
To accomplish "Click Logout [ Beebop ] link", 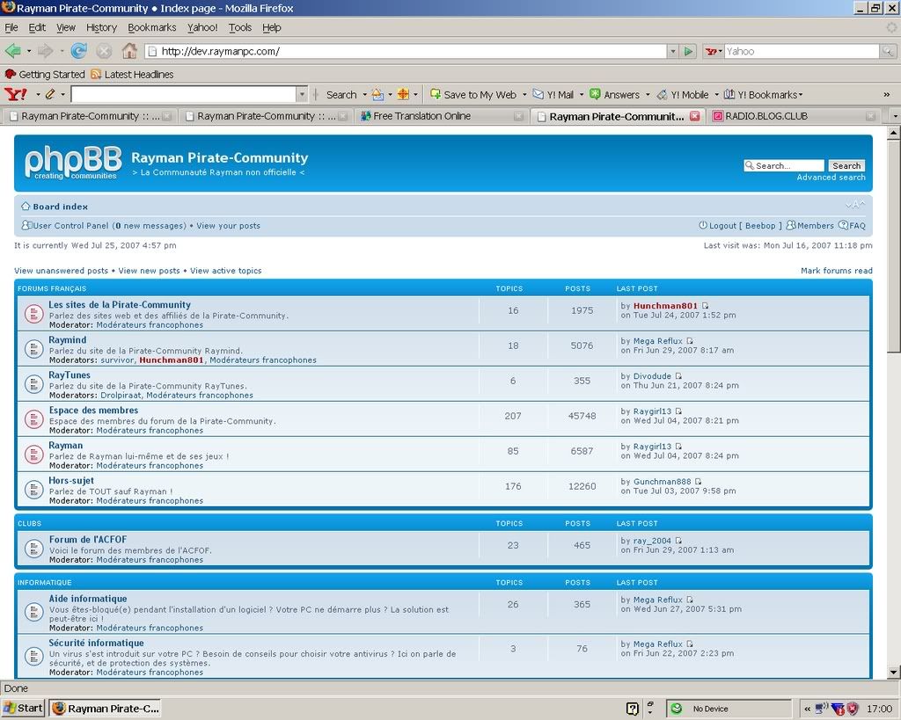I will (745, 226).
